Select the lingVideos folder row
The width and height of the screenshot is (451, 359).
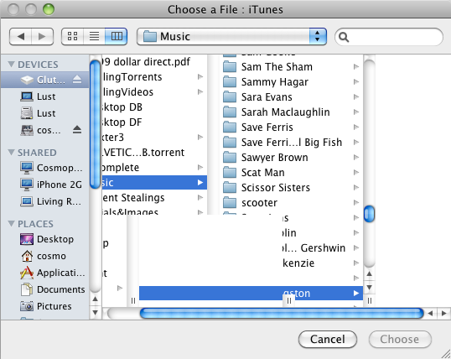(154, 92)
